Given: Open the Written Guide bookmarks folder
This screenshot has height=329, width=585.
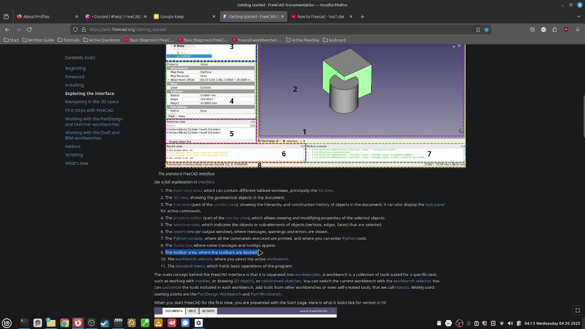Looking at the screenshot, I should click(x=38, y=40).
